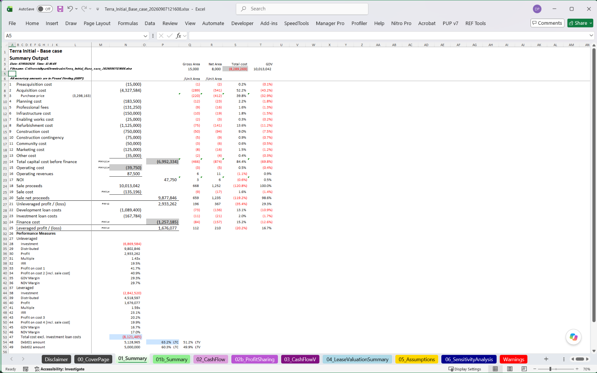Click the macro recording status icon

coord(25,369)
